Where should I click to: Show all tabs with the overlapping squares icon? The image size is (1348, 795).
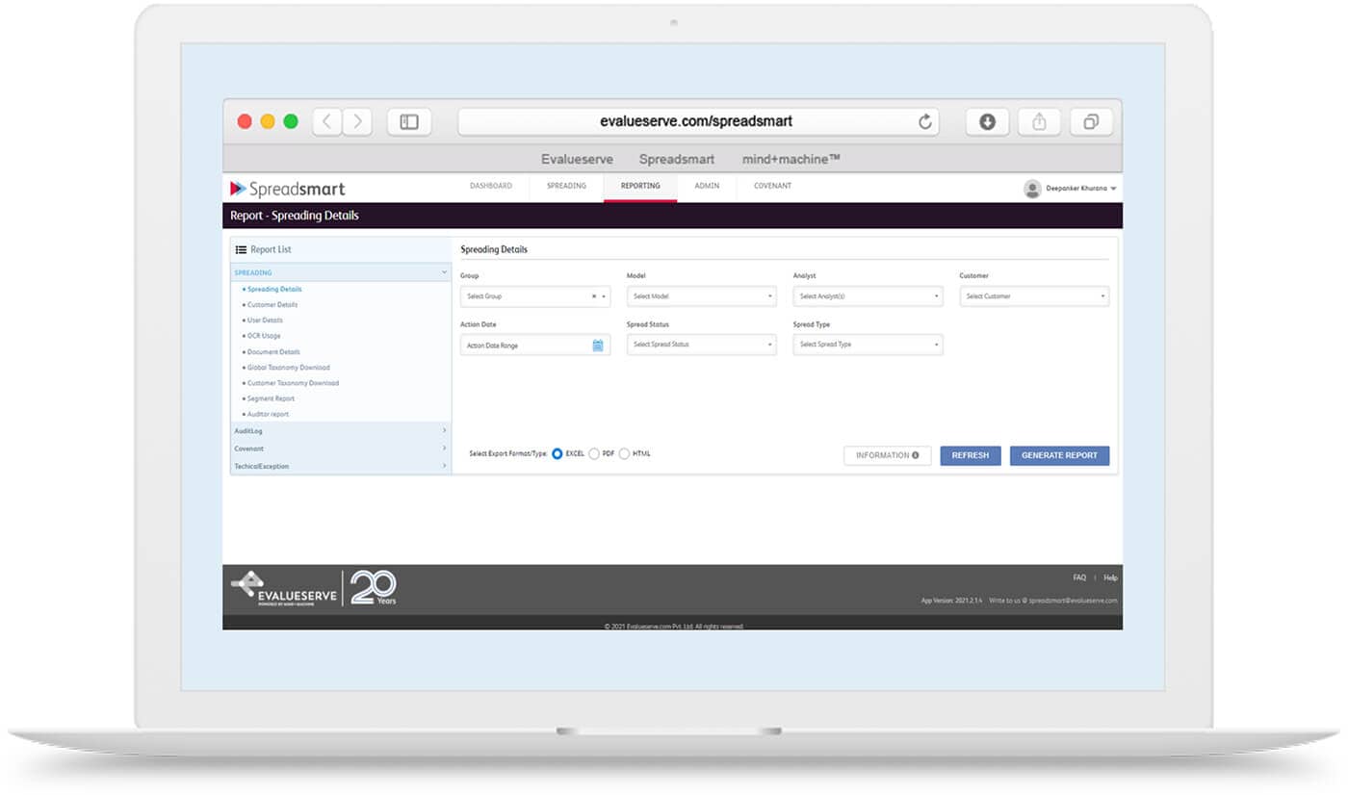1091,121
